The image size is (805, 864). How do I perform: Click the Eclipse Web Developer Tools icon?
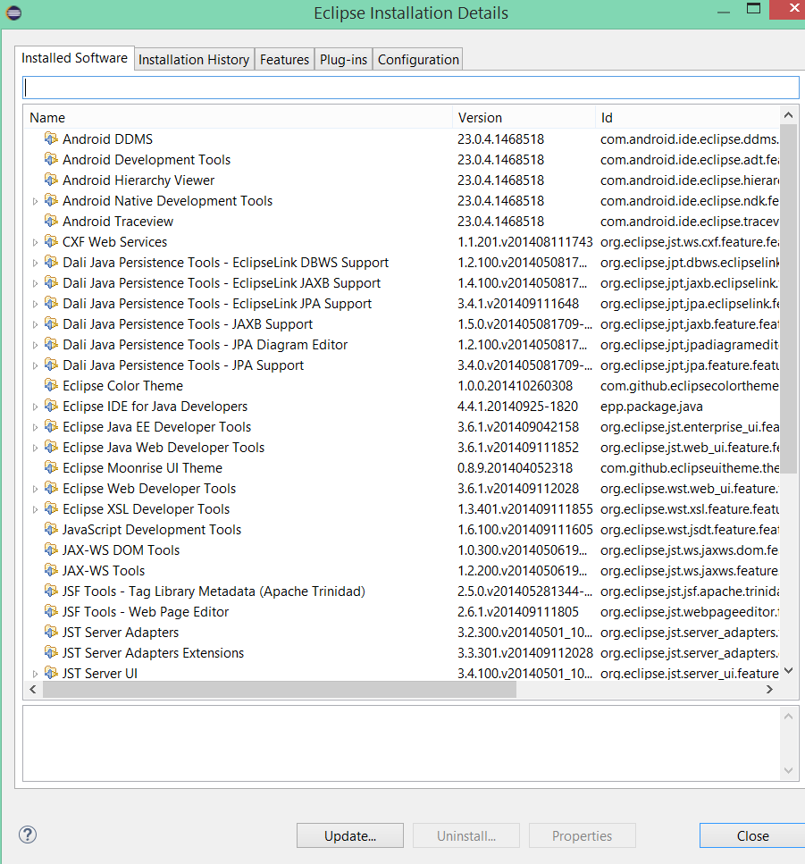click(51, 488)
